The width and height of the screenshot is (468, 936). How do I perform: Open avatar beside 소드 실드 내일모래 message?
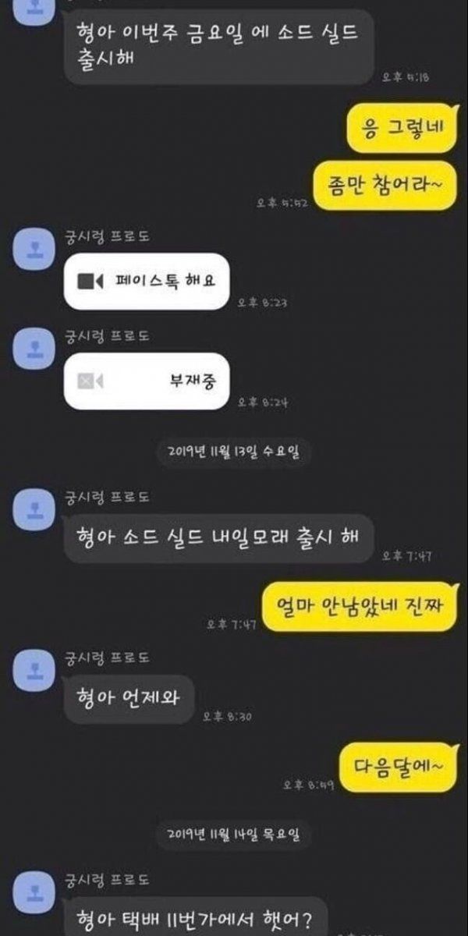pos(34,509)
